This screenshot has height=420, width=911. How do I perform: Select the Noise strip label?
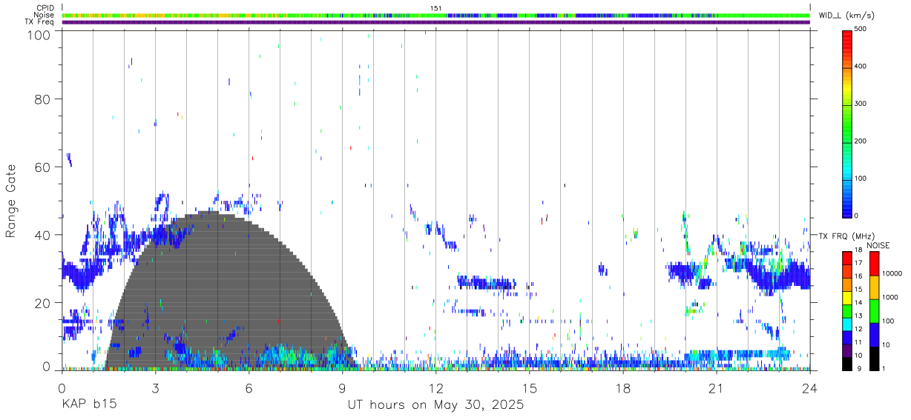point(45,15)
